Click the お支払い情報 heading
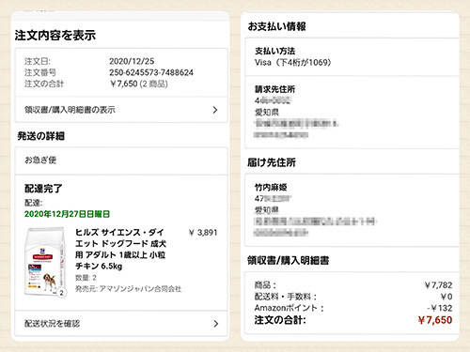 [276, 26]
